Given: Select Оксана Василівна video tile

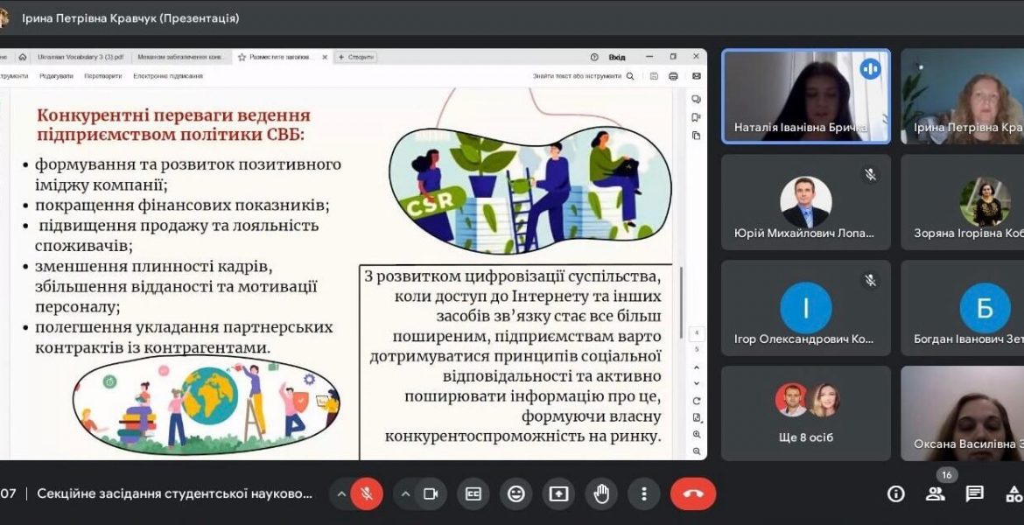Looking at the screenshot, I should click(963, 413).
